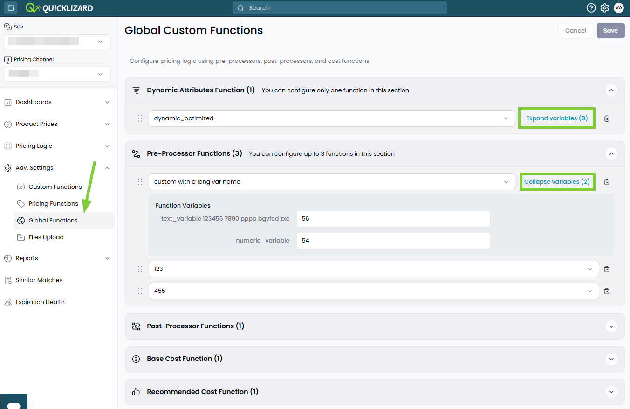Click the Base Cost Function dollar icon

pyautogui.click(x=136, y=359)
